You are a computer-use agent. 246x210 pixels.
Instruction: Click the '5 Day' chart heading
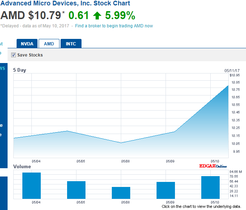pos(19,70)
